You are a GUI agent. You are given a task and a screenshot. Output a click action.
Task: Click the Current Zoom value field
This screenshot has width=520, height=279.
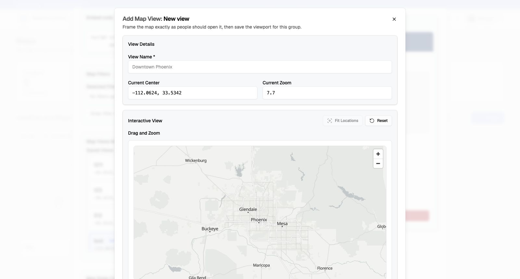(327, 93)
